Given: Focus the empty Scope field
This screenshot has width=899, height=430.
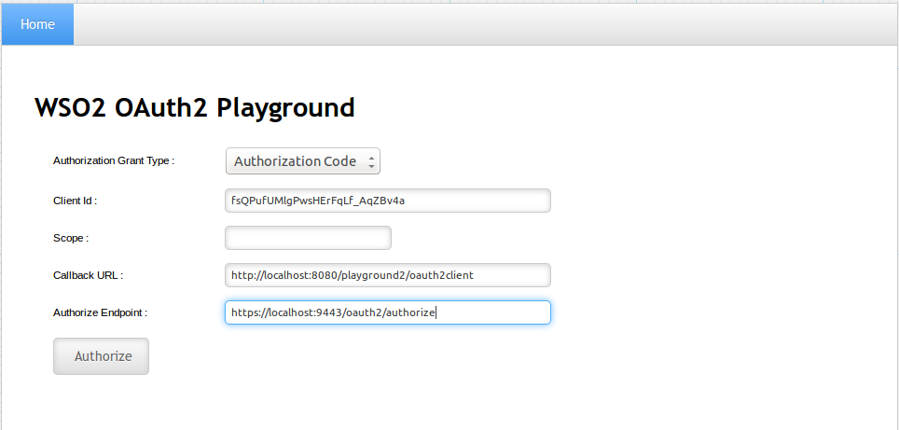Looking at the screenshot, I should coord(308,238).
